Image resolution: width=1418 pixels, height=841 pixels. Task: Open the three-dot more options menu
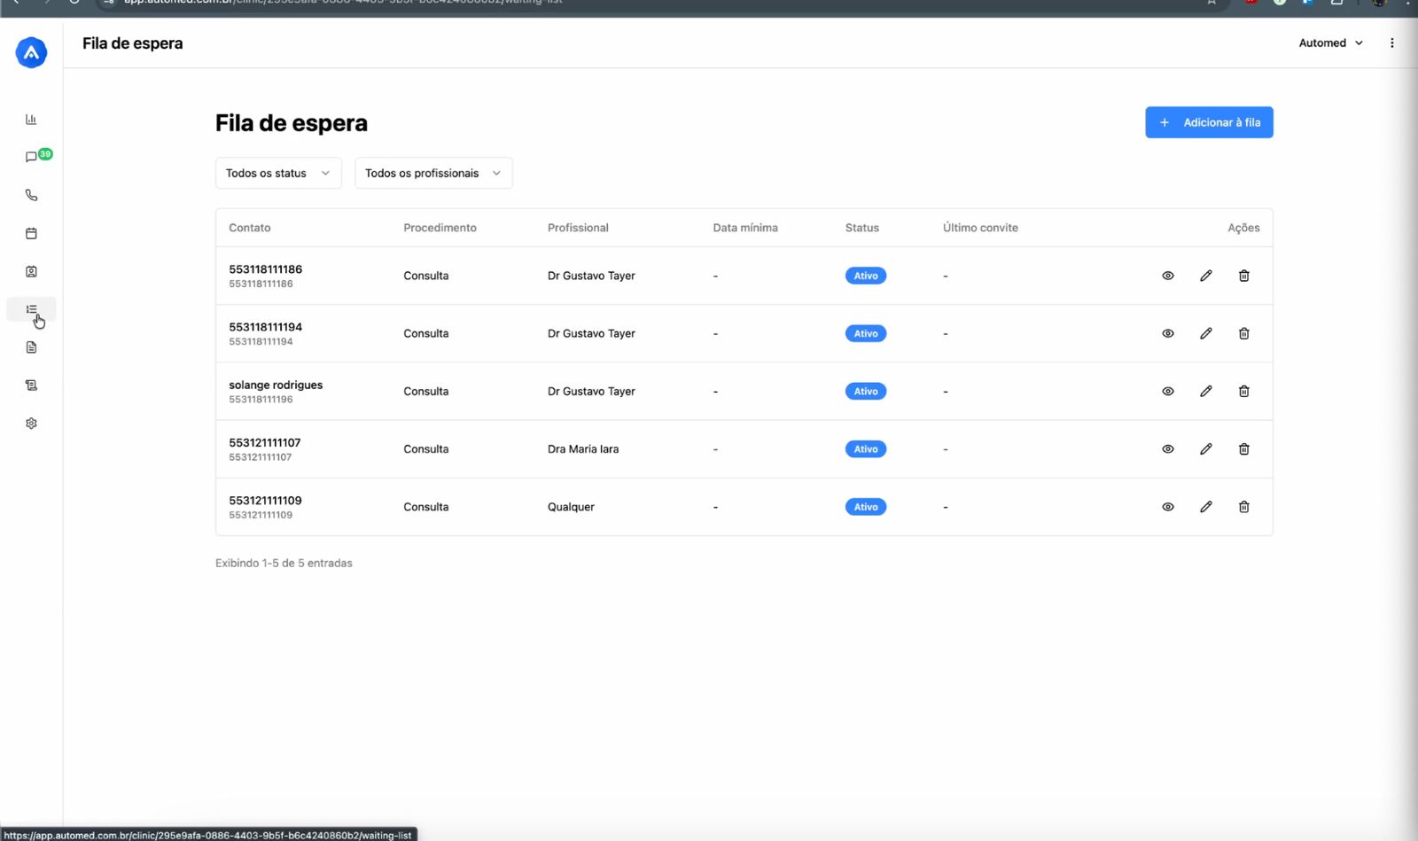[1392, 43]
